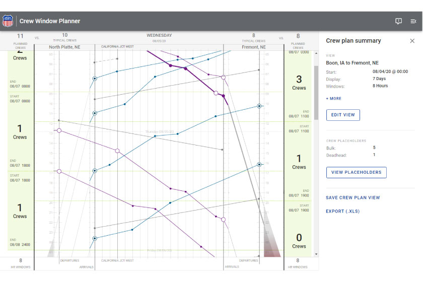Click the scrollbar down arrow
Viewport: 423px width, 282px height.
(316, 254)
